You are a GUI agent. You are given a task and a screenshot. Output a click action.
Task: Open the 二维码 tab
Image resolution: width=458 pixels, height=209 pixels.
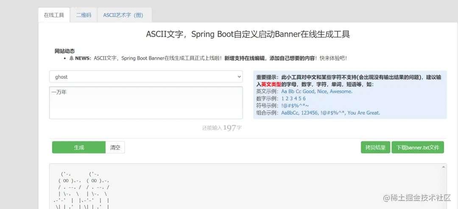pos(84,15)
